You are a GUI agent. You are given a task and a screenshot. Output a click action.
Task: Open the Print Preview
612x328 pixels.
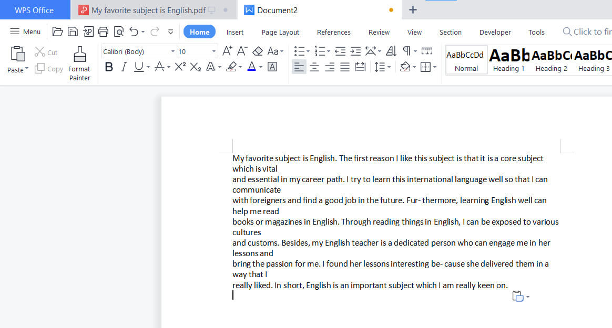click(x=119, y=31)
